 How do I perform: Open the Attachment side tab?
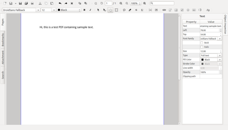click(3, 58)
